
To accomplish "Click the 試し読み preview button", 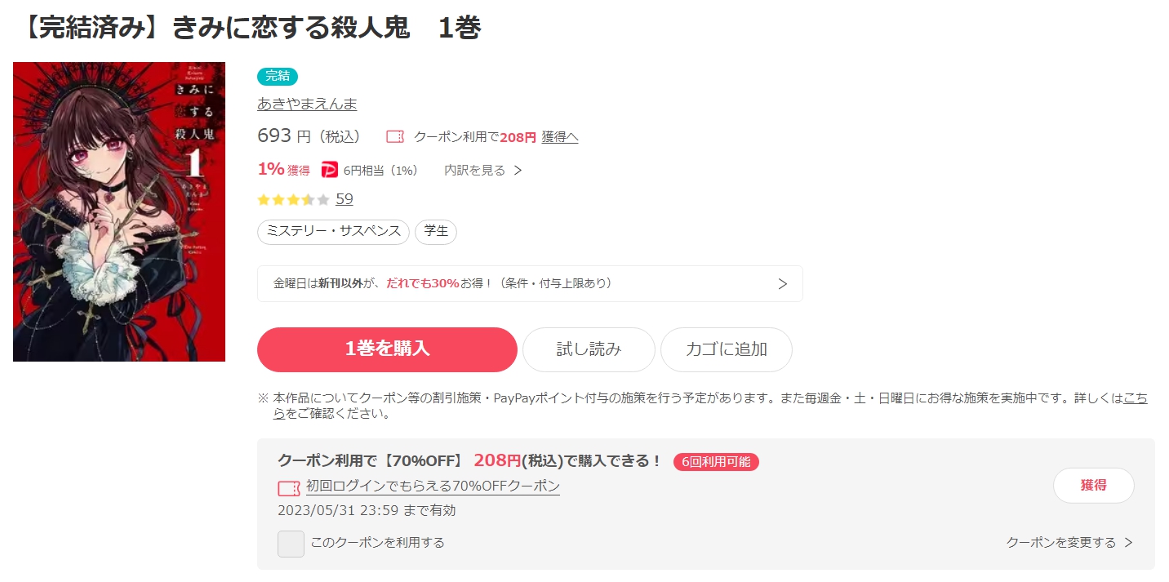I will pyautogui.click(x=589, y=349).
